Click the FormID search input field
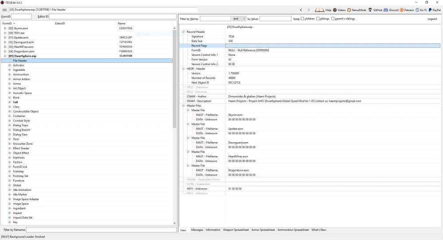 [21, 17]
